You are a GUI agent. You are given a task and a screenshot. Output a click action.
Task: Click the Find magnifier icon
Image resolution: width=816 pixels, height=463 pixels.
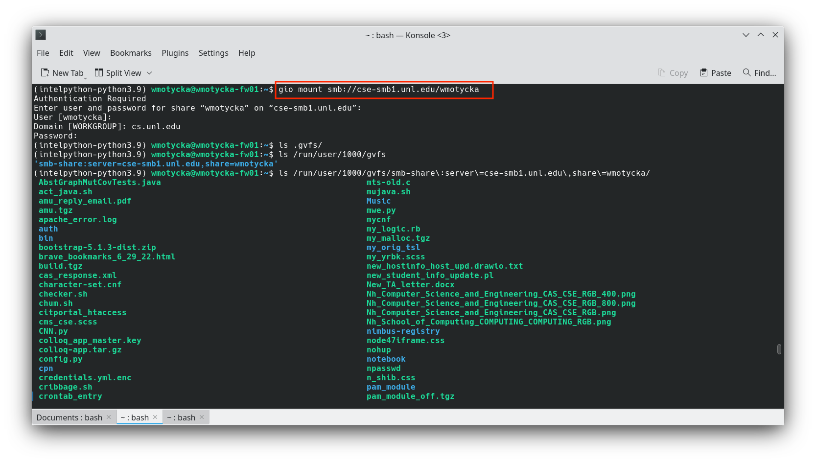tap(746, 72)
